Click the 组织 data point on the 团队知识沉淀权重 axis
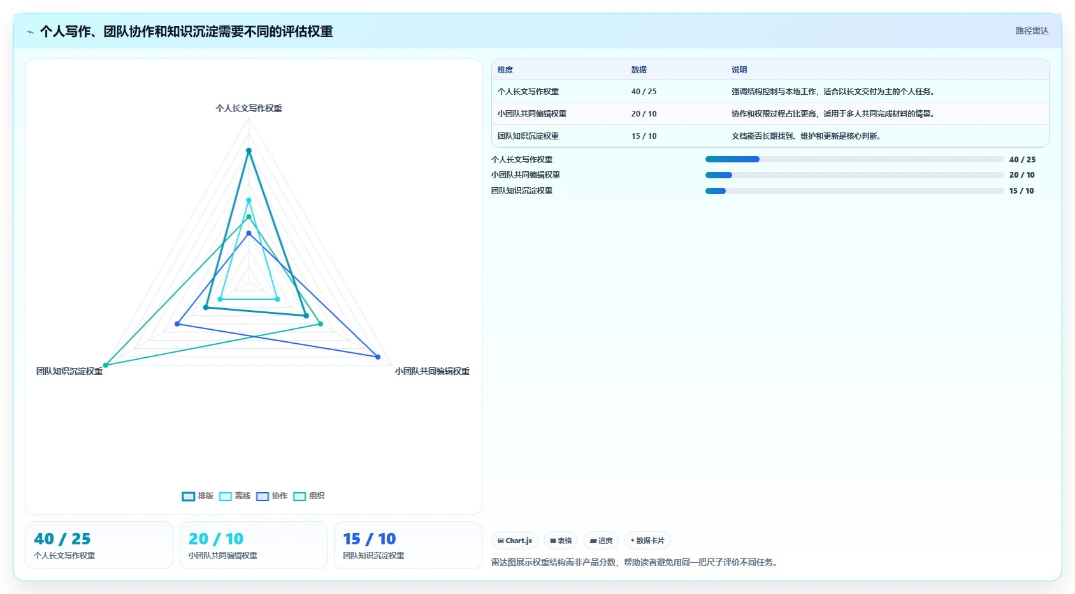1075x594 pixels. [106, 365]
